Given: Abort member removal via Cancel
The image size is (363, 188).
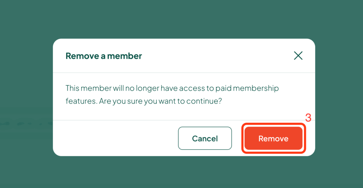Looking at the screenshot, I should pos(205,138).
